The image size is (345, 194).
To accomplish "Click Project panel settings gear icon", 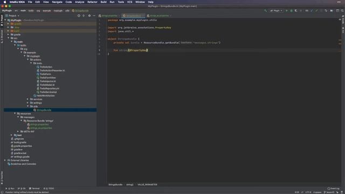I will (89, 16).
